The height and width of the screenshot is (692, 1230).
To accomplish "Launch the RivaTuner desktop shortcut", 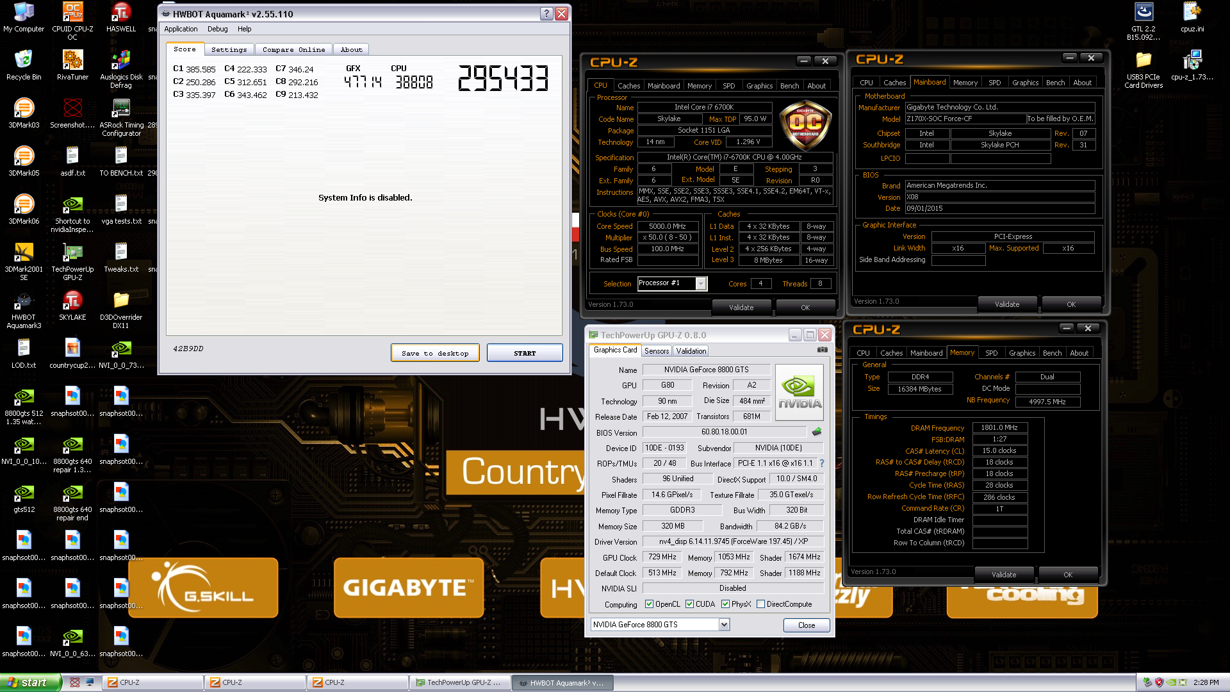I will point(72,65).
